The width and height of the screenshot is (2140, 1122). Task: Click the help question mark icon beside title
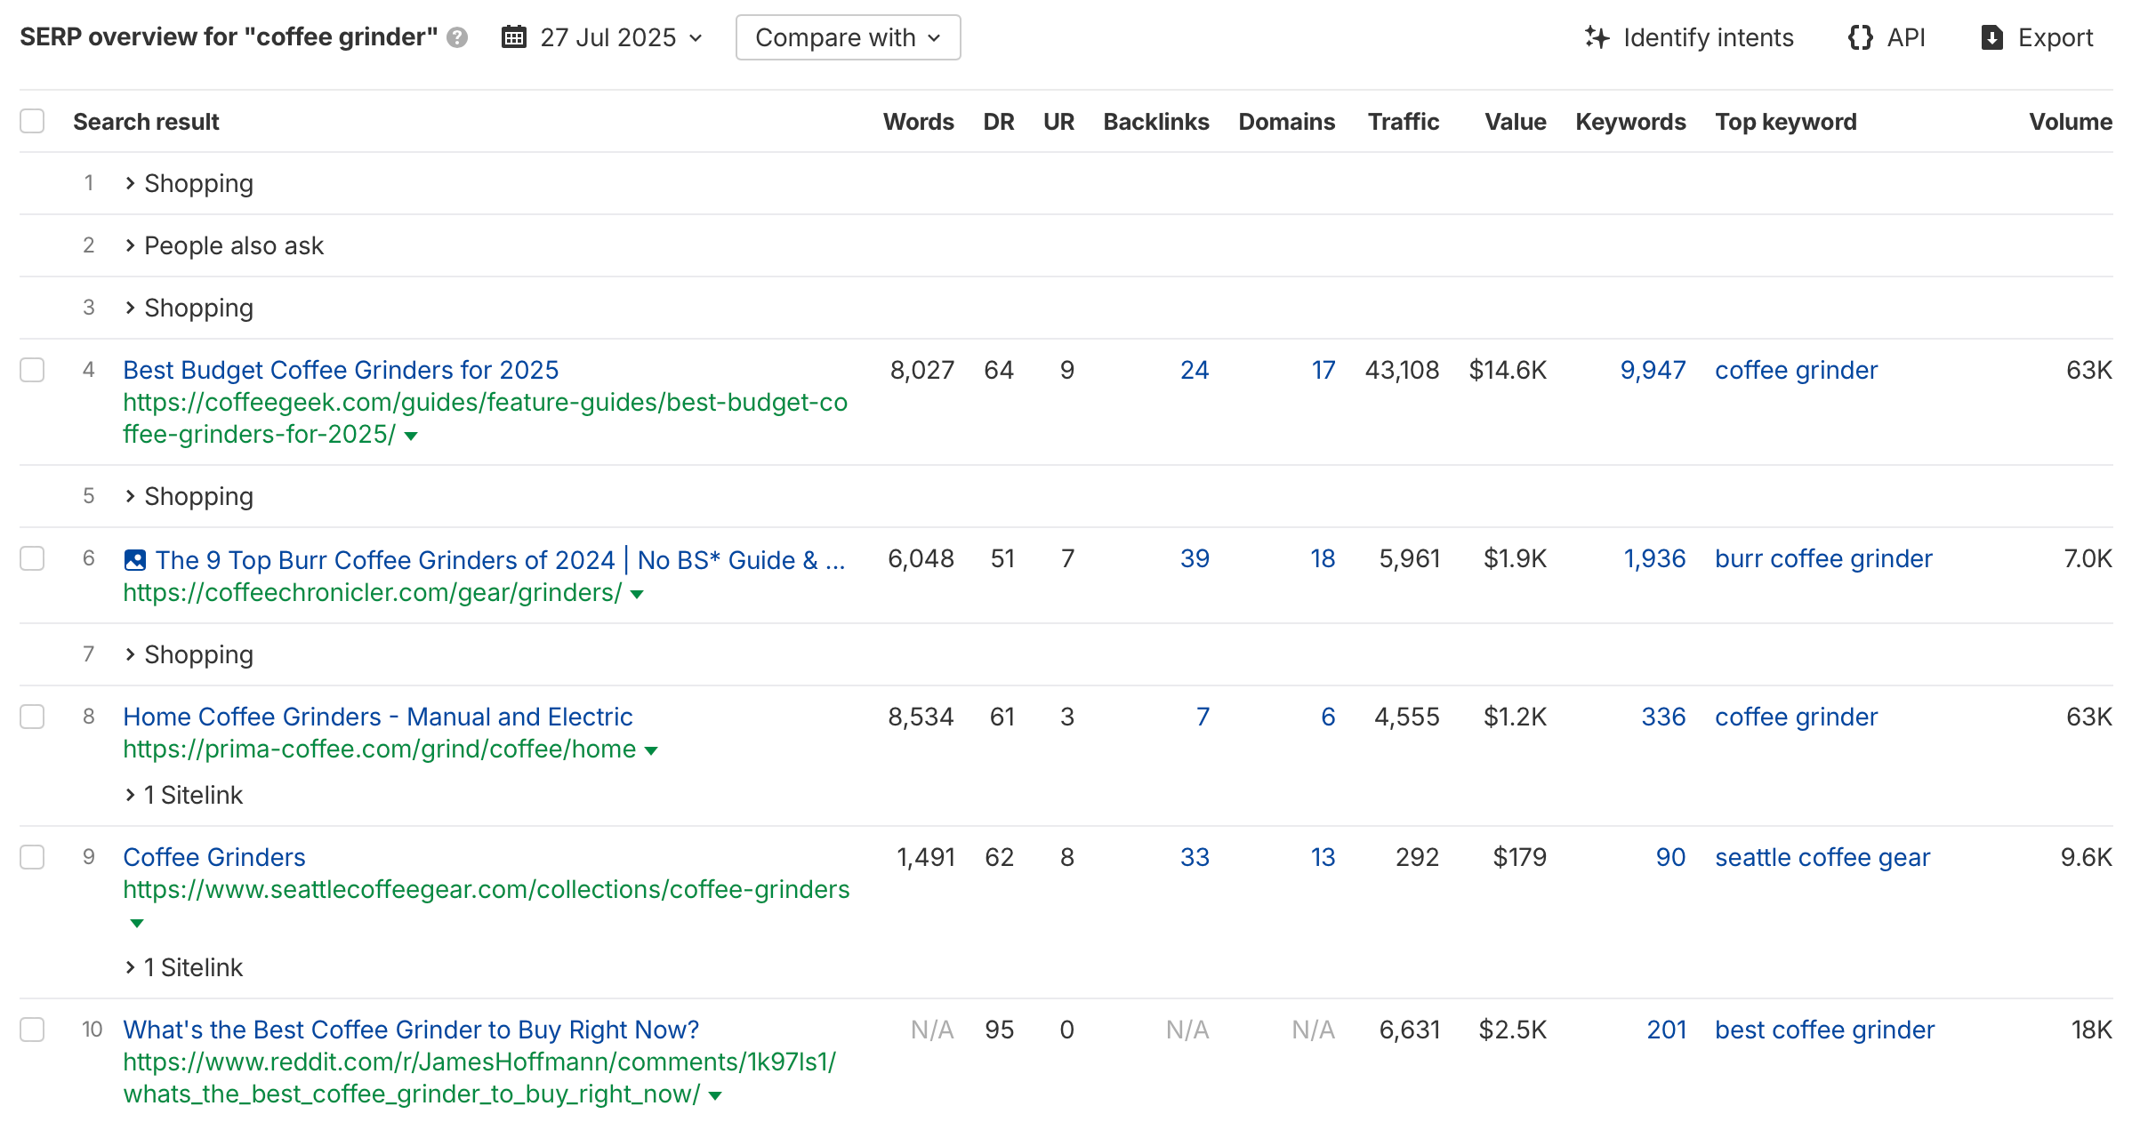[x=457, y=37]
